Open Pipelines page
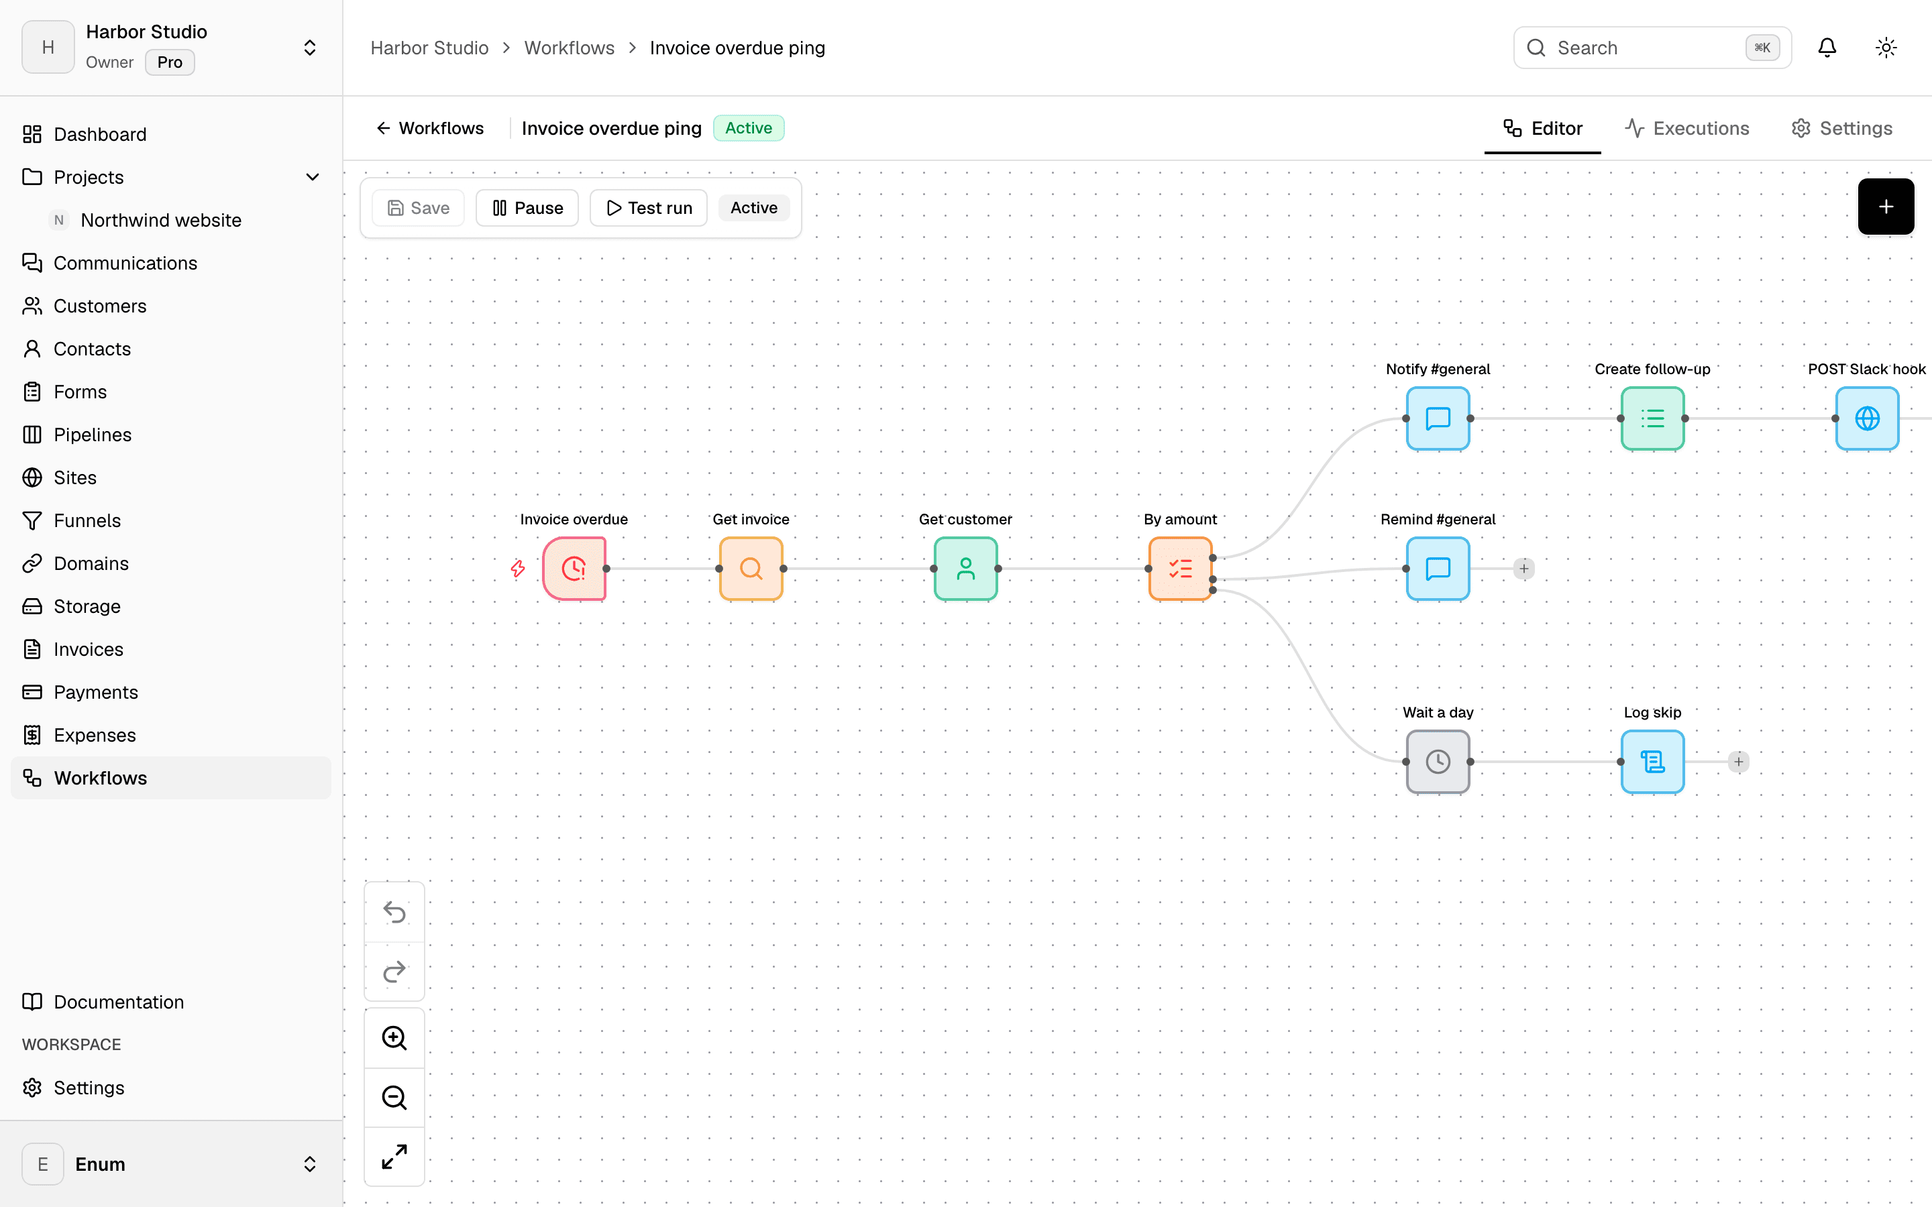This screenshot has height=1207, width=1932. [x=171, y=435]
